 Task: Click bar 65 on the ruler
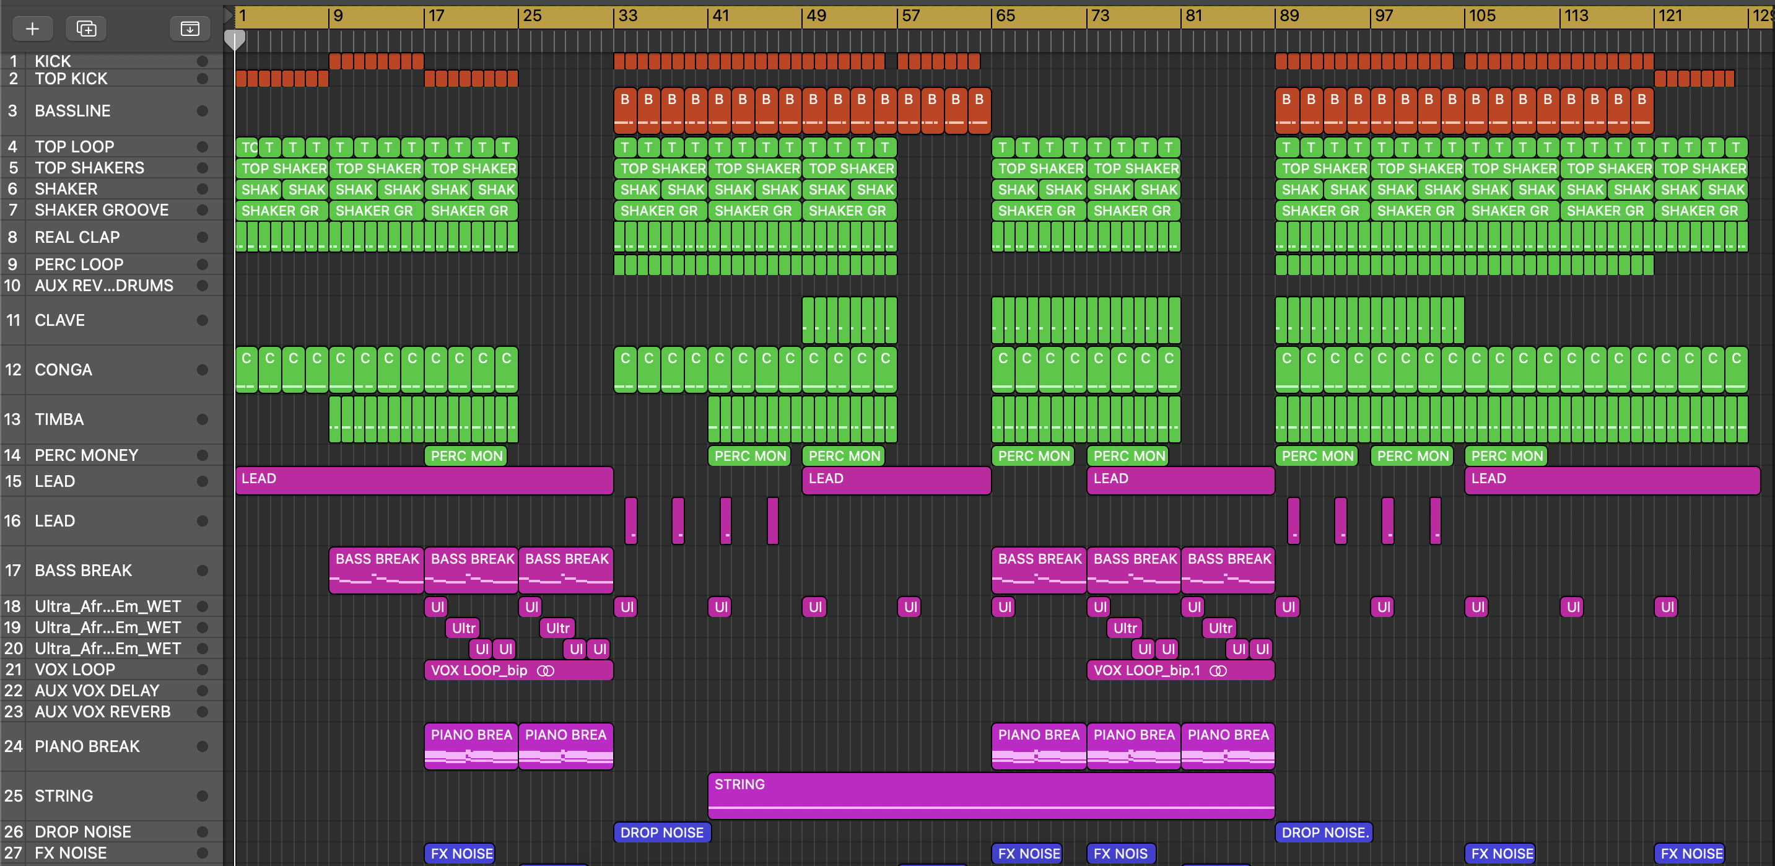coord(1005,16)
